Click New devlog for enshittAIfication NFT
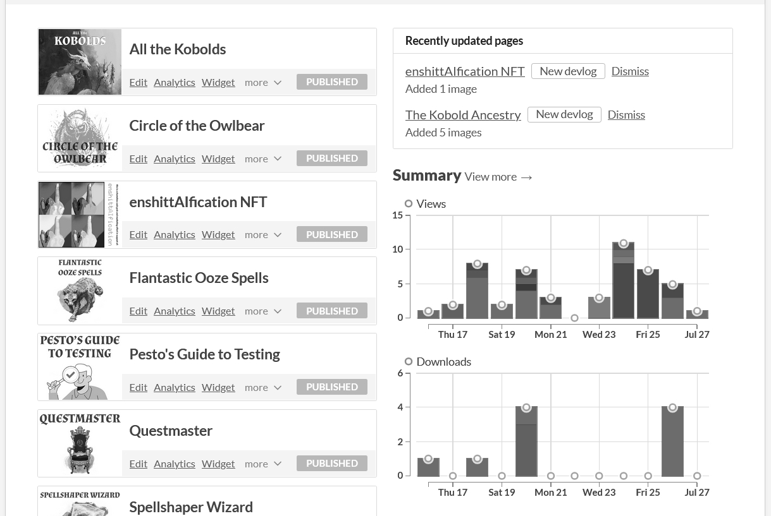Viewport: 771px width, 516px height. click(568, 71)
